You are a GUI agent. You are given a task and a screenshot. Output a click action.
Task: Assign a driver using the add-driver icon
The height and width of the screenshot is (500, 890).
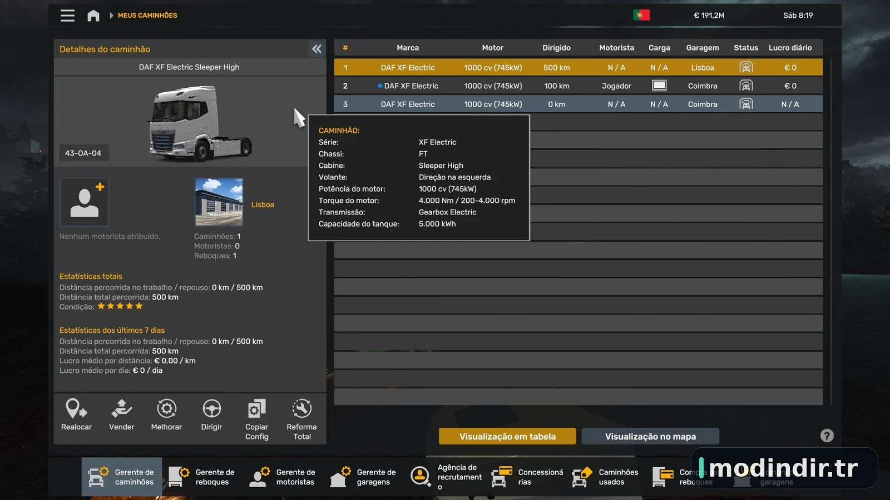85,202
